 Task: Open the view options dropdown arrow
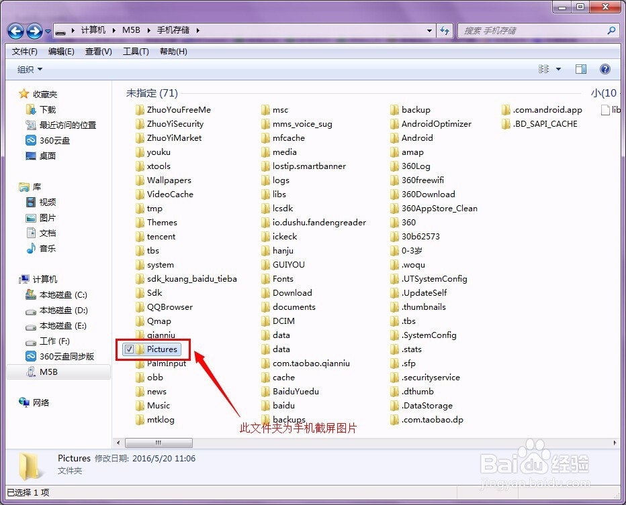point(558,69)
